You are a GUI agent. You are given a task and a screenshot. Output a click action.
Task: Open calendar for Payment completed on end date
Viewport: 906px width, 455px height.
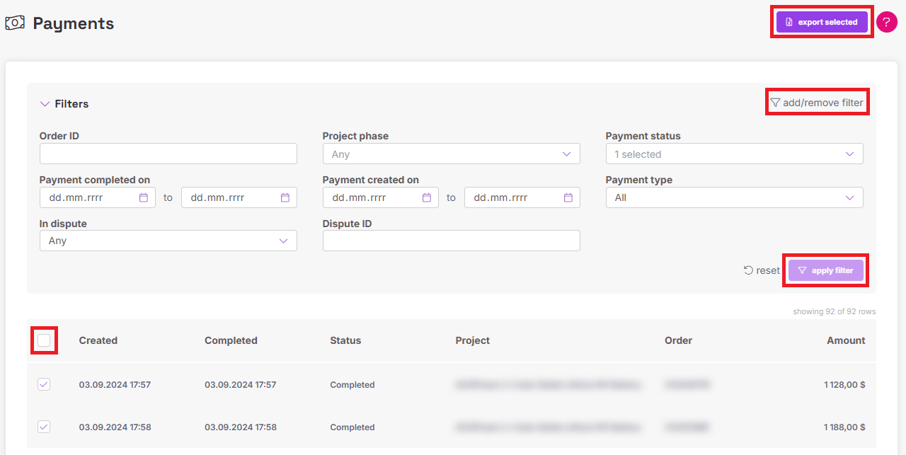click(285, 198)
